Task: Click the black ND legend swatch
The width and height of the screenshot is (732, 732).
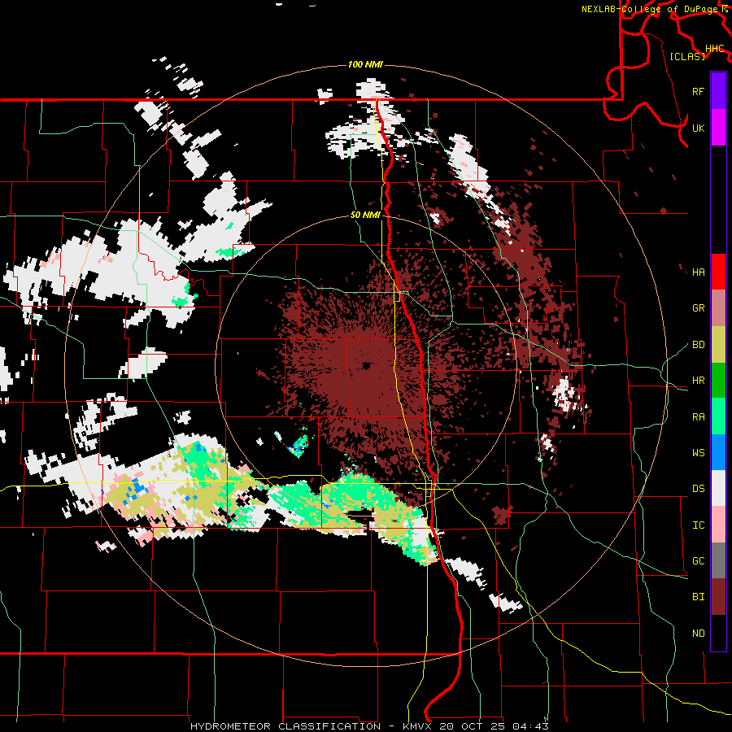Action: click(x=718, y=633)
